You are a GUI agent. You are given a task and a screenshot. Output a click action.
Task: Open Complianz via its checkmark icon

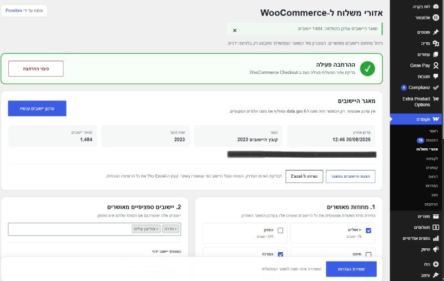pos(436,88)
